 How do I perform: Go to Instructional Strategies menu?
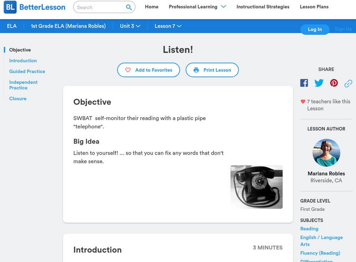(263, 7)
